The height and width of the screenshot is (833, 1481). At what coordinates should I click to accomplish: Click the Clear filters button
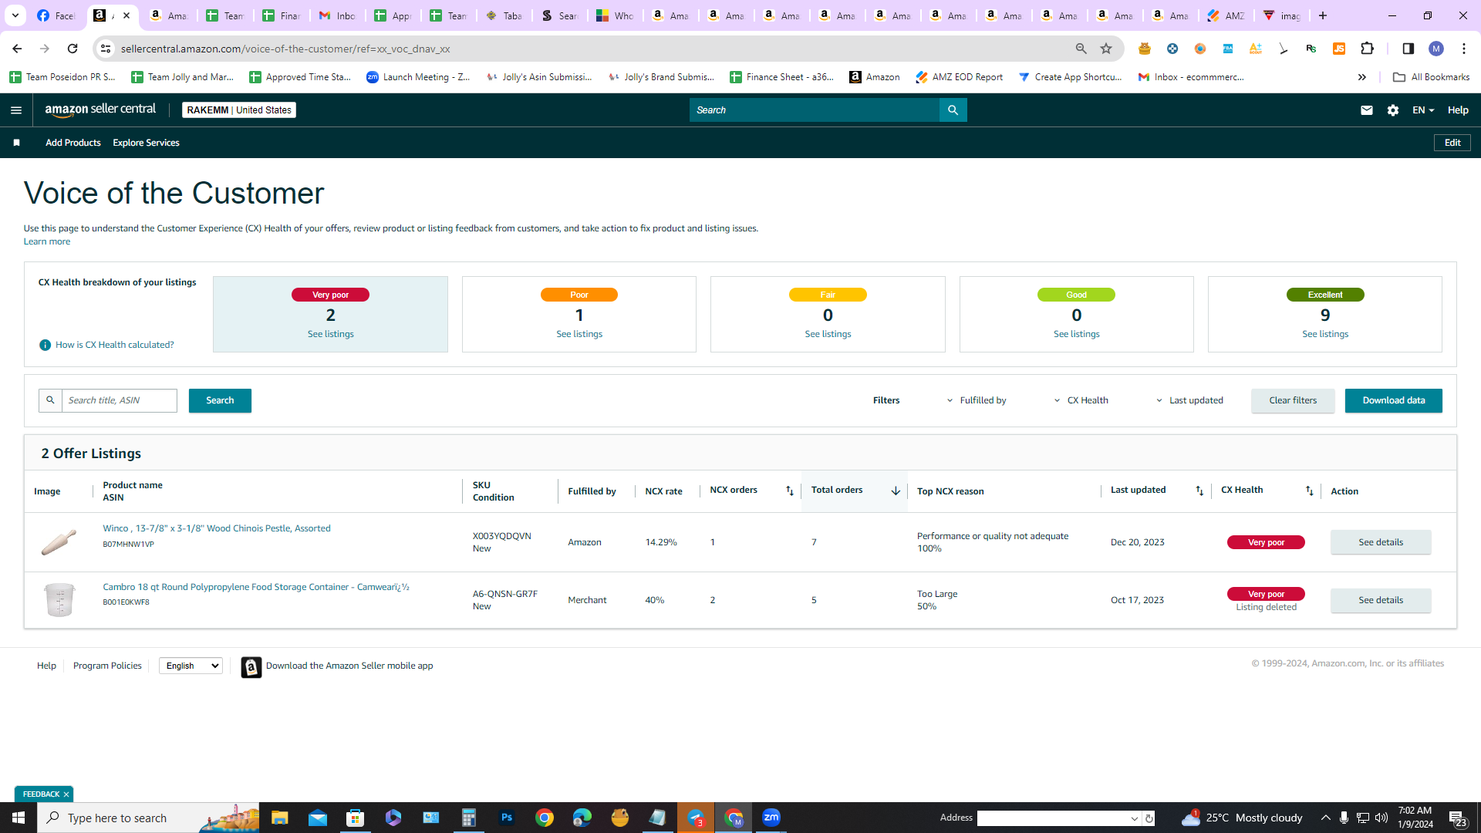(1293, 400)
